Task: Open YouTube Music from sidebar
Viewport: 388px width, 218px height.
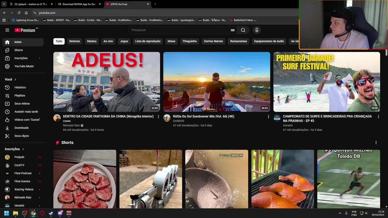Action: (x=23, y=66)
